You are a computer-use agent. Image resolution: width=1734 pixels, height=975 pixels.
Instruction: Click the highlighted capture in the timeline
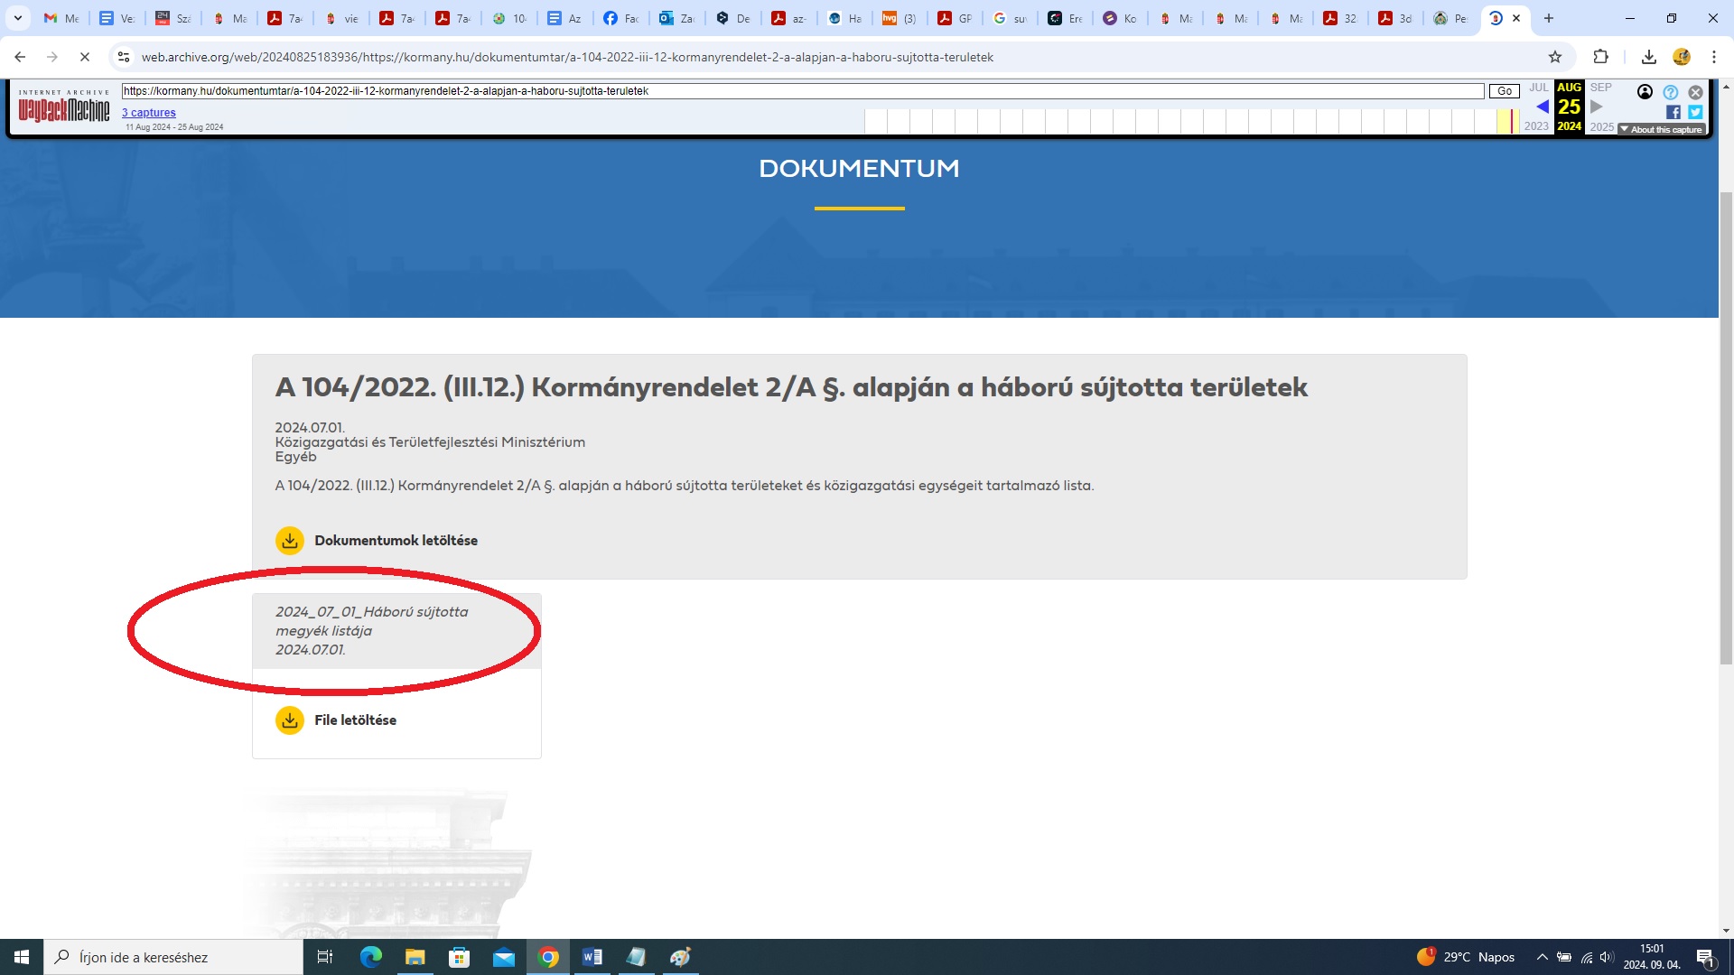pos(1513,121)
